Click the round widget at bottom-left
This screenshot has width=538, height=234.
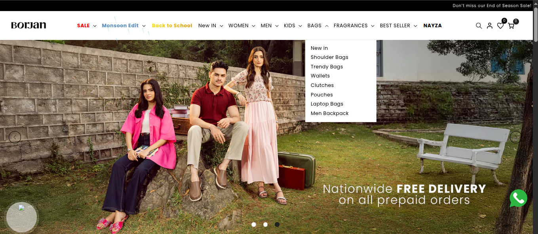pos(22,217)
